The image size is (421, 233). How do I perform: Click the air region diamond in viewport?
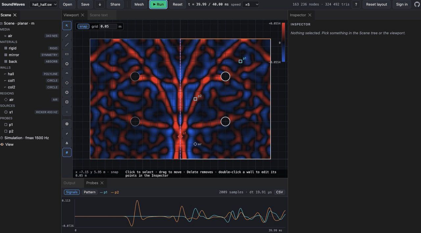point(195,144)
